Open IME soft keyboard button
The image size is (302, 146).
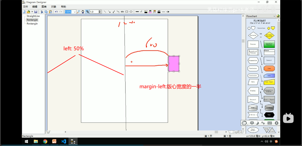270,123
